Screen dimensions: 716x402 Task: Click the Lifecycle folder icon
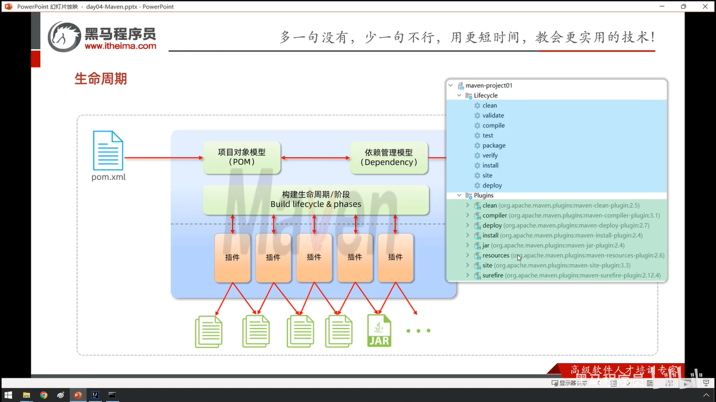469,95
